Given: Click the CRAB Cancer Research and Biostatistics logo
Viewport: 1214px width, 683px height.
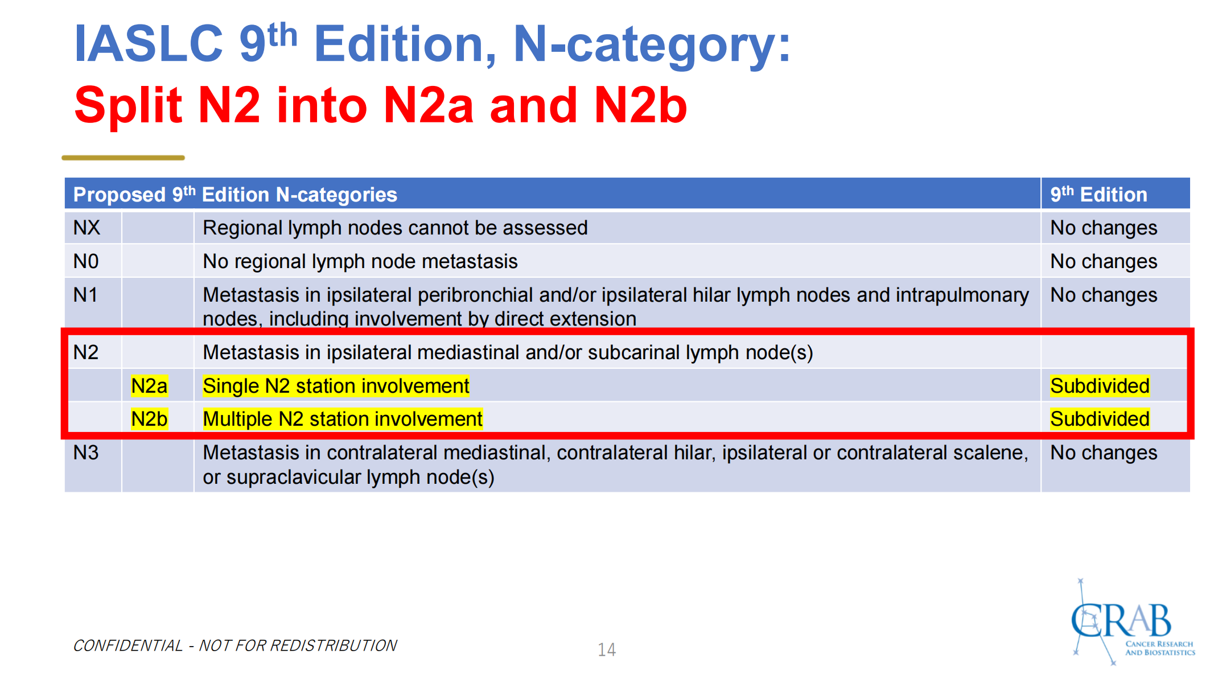Looking at the screenshot, I should pyautogui.click(x=1133, y=622).
